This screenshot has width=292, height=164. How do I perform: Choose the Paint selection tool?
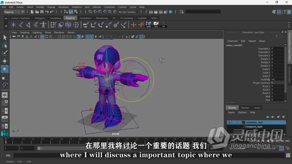tap(5, 53)
